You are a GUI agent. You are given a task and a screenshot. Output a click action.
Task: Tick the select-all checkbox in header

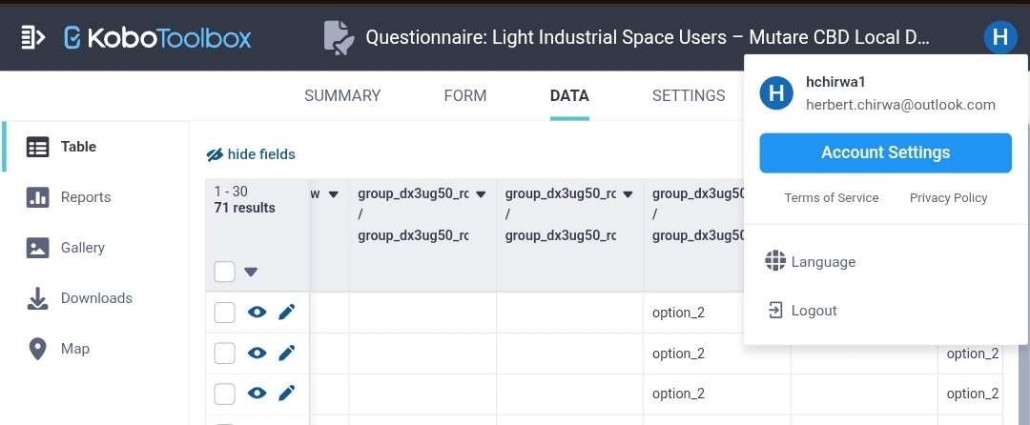[x=225, y=272]
